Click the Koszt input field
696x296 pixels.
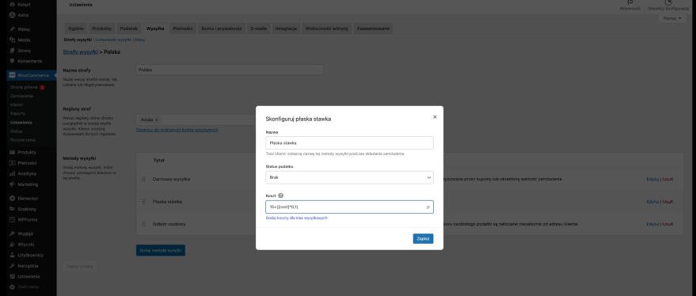pos(349,207)
